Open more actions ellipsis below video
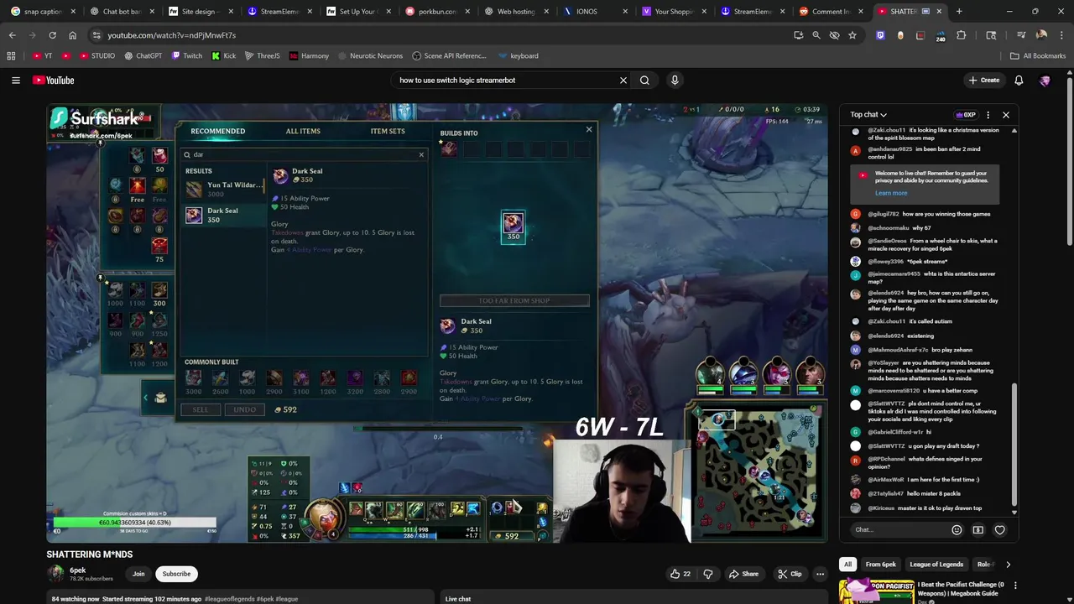The height and width of the screenshot is (604, 1074). point(820,574)
